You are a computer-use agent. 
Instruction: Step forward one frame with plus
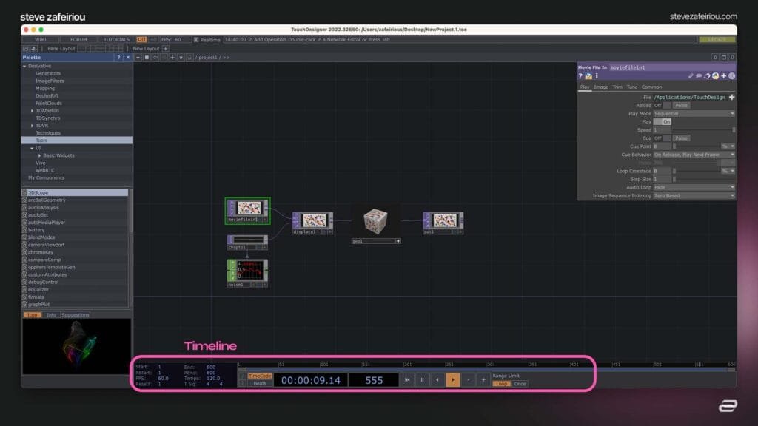pos(483,380)
